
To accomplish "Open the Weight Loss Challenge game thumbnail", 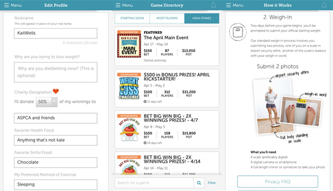I will (x=129, y=86).
